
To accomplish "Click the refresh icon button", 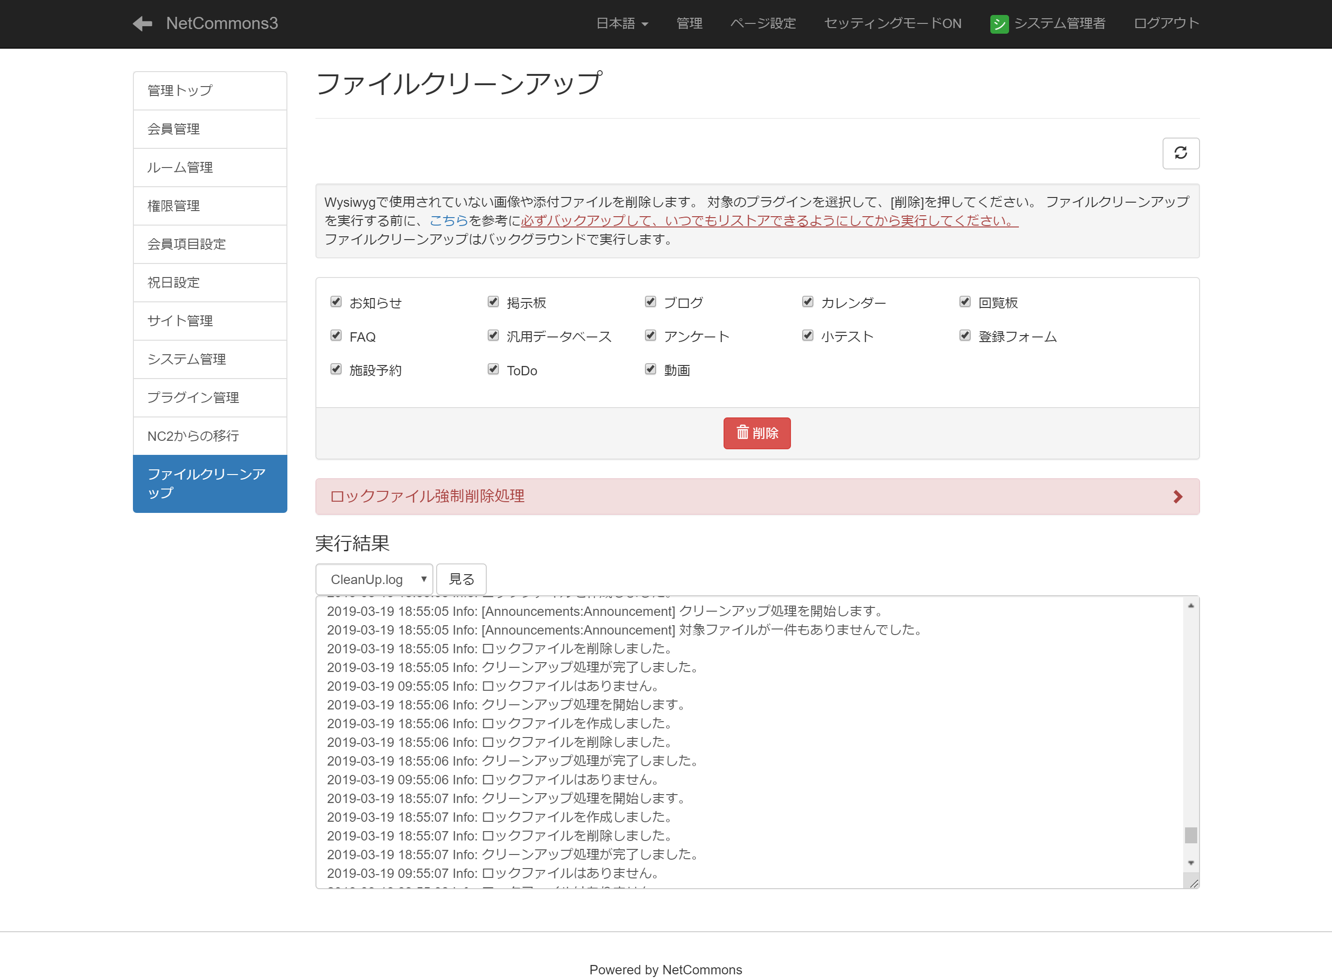I will [x=1180, y=153].
